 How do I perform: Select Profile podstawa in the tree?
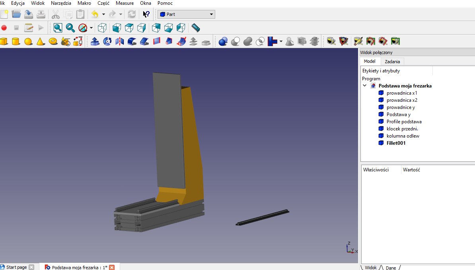404,122
